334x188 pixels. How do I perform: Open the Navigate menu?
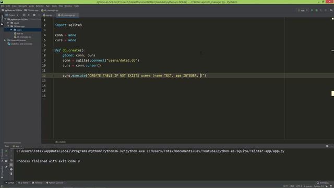tap(22, 6)
